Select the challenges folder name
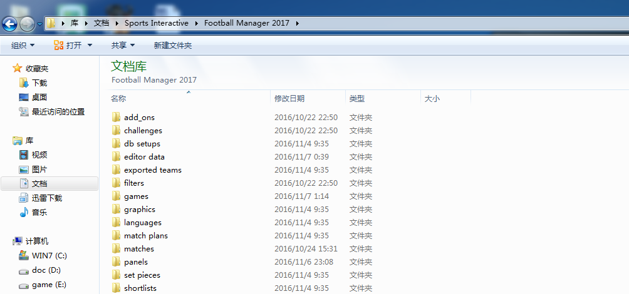This screenshot has width=629, height=294. [143, 131]
